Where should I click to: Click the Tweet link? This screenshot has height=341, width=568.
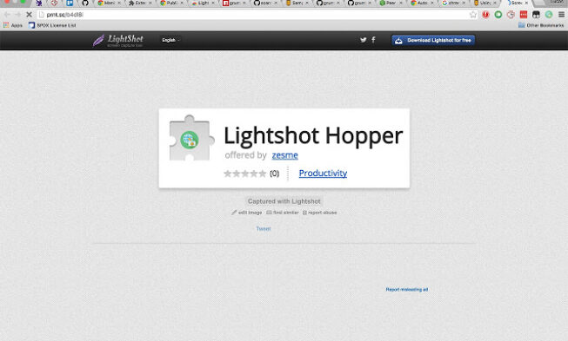pos(264,229)
